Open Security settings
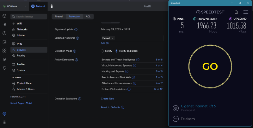 click(x=29, y=50)
